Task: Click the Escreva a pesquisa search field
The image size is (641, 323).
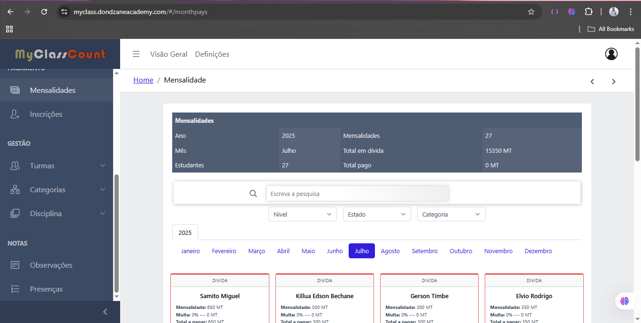Action: click(x=357, y=194)
